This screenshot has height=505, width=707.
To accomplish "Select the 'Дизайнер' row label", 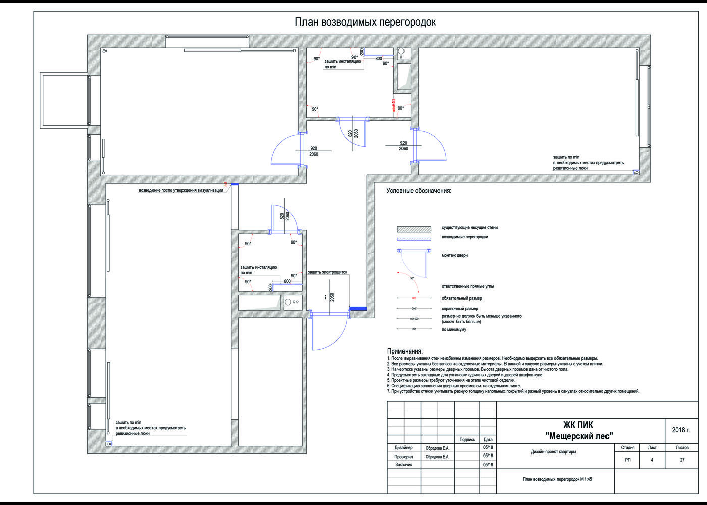I will tap(403, 448).
